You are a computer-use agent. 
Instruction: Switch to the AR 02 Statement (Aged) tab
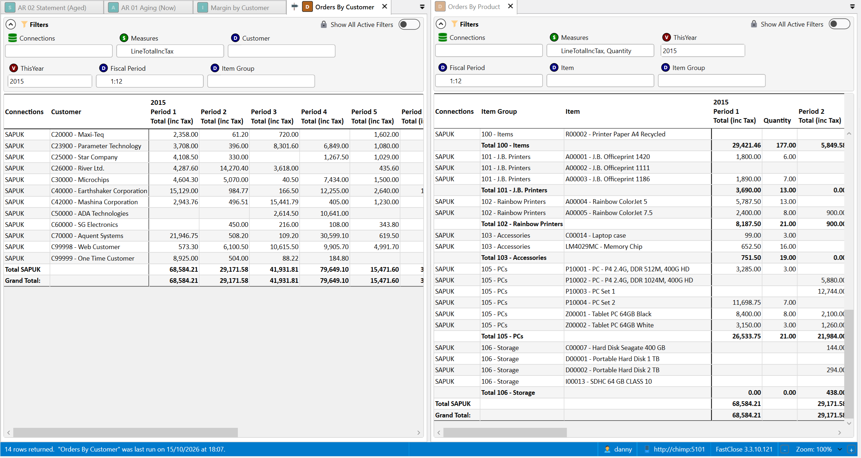52,7
